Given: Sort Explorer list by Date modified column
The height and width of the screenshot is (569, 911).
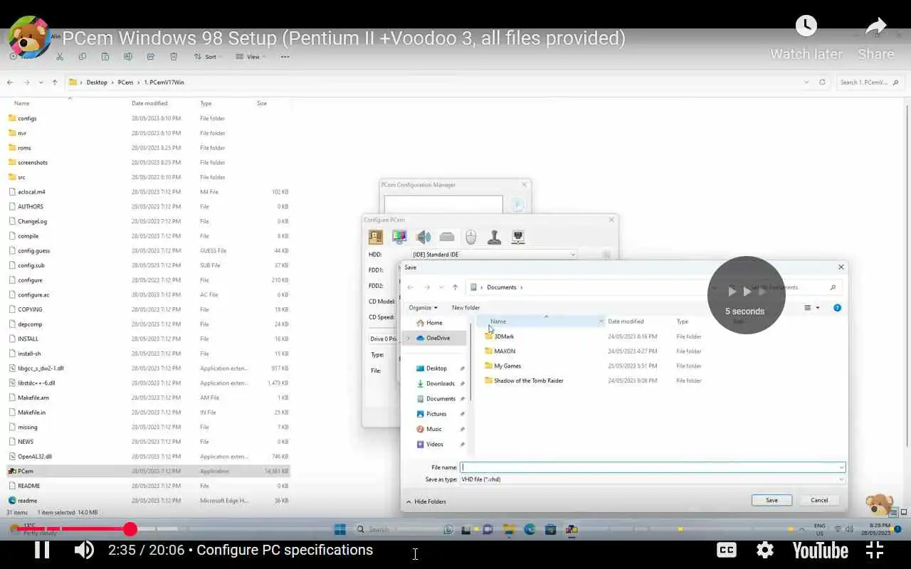Looking at the screenshot, I should coord(149,103).
